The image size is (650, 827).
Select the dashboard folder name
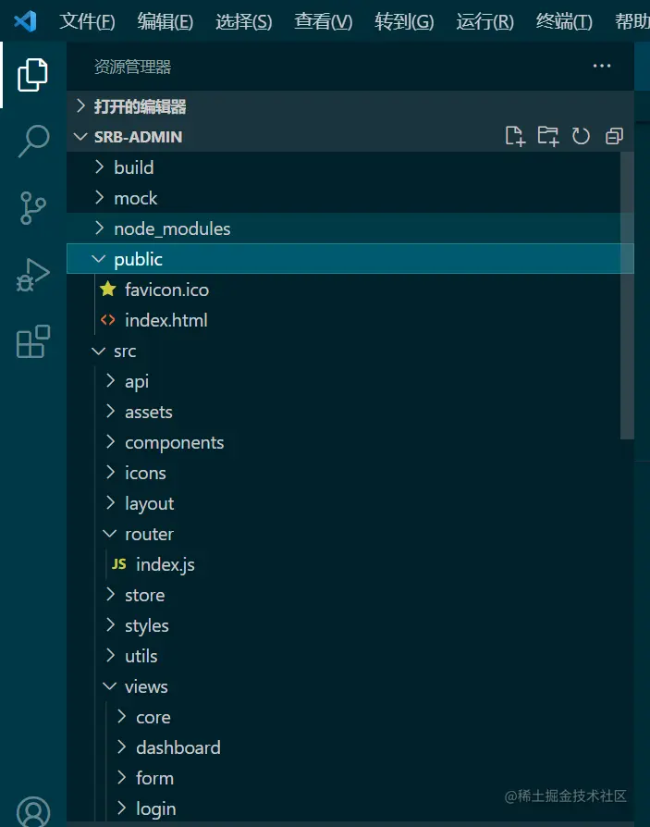click(x=178, y=747)
